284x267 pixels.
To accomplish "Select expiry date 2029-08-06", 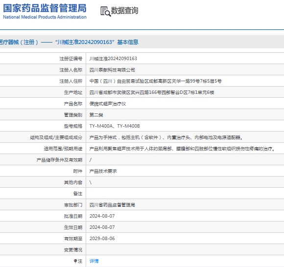I will click(x=102, y=239).
